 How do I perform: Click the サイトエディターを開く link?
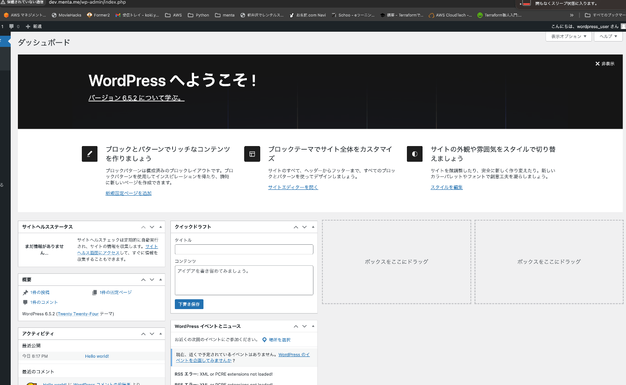[x=293, y=187]
